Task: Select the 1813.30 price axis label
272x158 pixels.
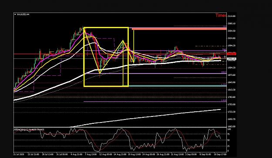Action: pos(232,90)
